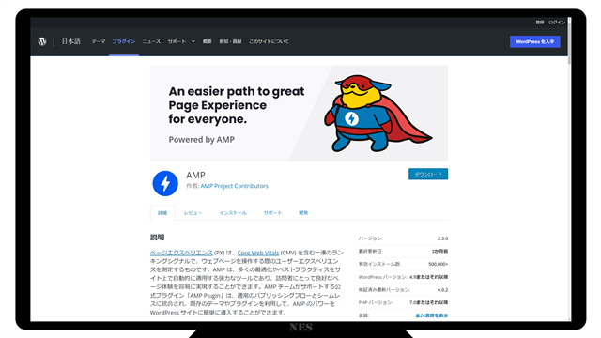The height and width of the screenshot is (338, 601).
Task: Switch to the 開発 tab
Action: pyautogui.click(x=303, y=213)
